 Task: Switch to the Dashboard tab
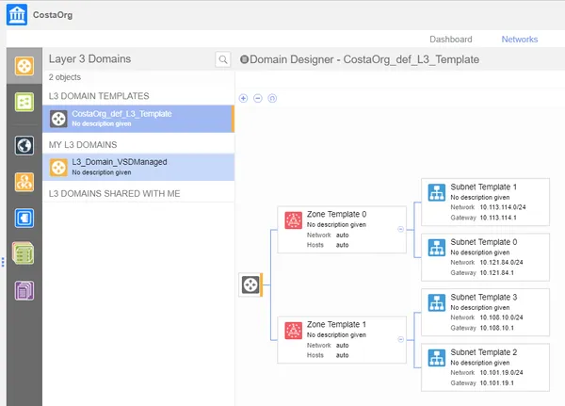click(451, 40)
